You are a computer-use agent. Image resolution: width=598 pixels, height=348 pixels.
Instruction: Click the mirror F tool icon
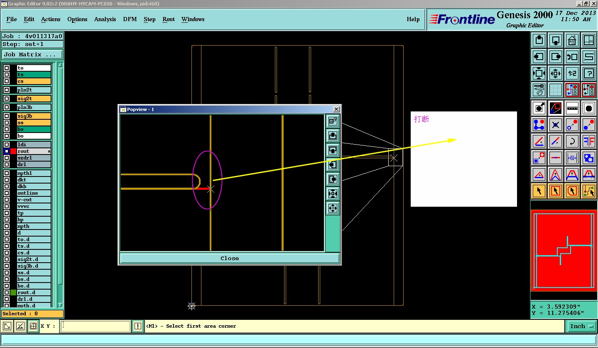pos(589,141)
